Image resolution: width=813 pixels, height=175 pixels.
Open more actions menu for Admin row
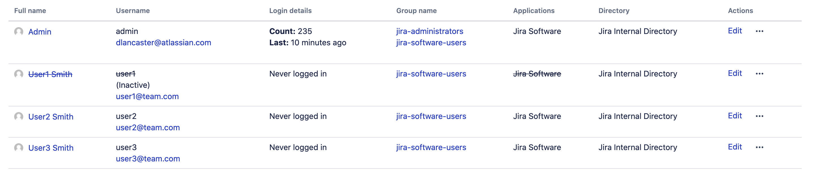760,31
